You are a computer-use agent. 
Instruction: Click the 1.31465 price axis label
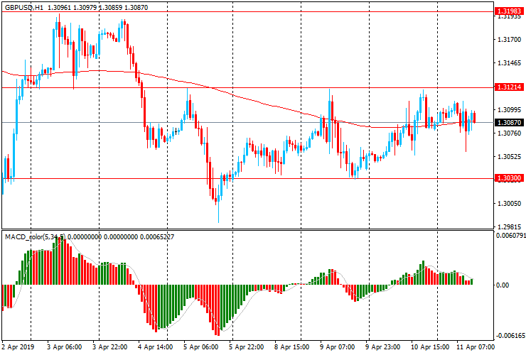(509, 63)
